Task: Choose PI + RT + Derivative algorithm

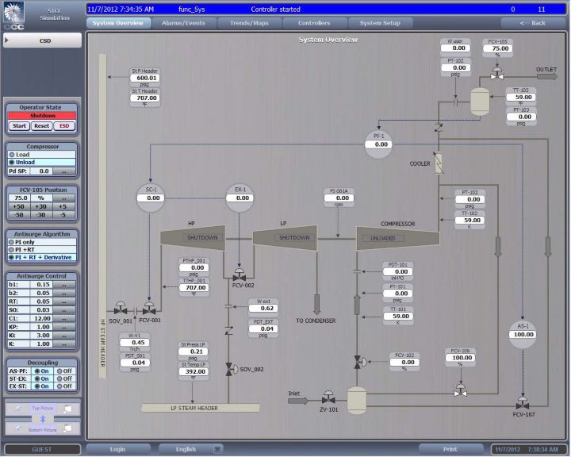Action: click(42, 257)
